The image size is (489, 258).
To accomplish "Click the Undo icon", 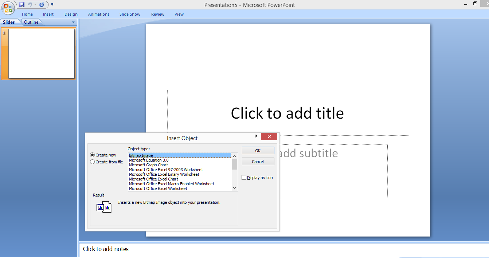I will point(30,5).
